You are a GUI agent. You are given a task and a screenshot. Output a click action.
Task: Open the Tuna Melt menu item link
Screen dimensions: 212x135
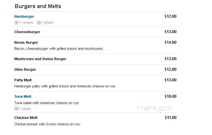coord(23,96)
